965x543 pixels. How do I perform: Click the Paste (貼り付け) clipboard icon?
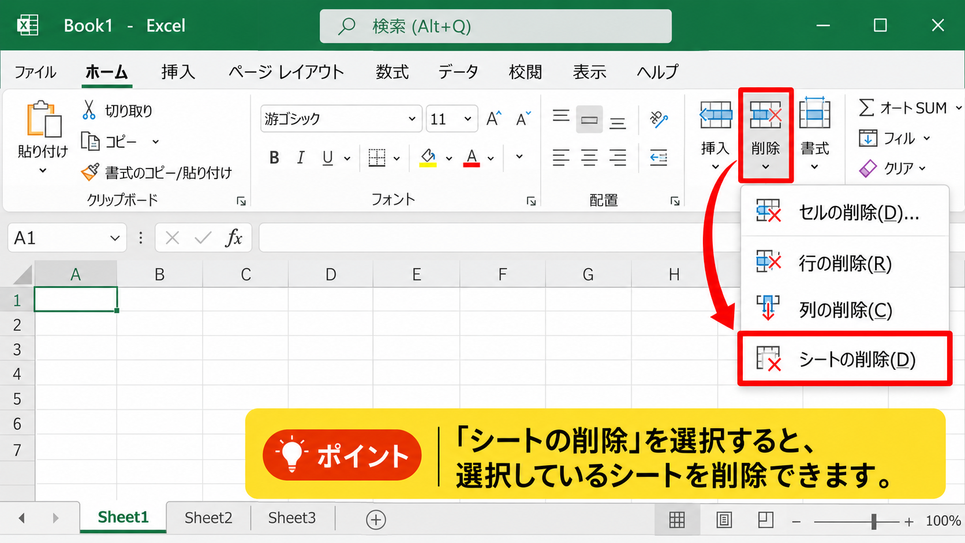(x=44, y=119)
